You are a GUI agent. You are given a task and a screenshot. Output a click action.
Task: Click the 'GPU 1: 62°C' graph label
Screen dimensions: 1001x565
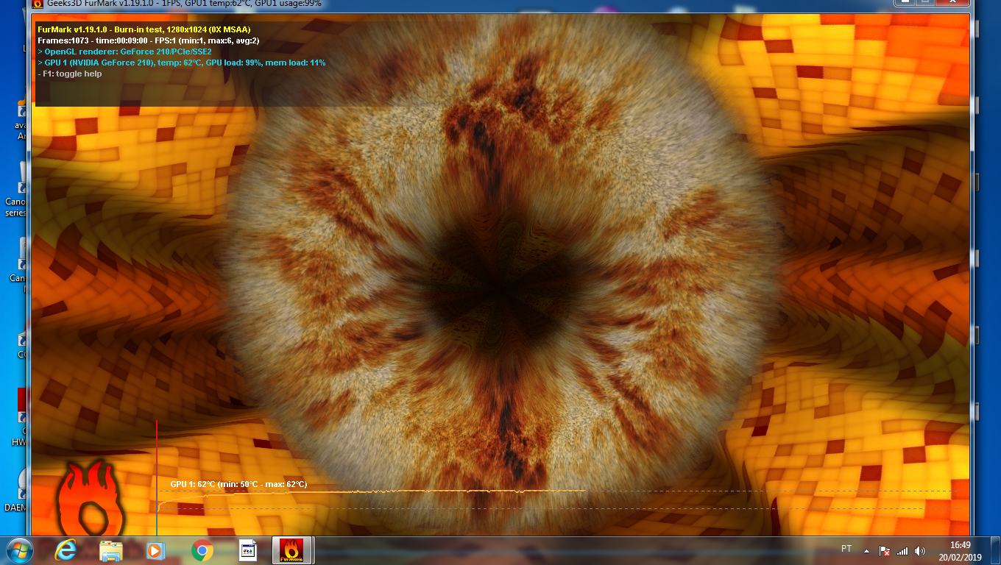point(238,484)
